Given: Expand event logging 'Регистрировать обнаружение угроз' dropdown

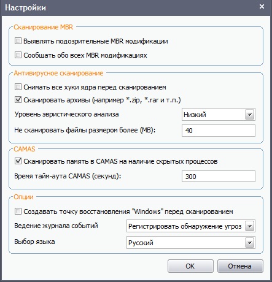Looking at the screenshot, I should coord(191,226).
